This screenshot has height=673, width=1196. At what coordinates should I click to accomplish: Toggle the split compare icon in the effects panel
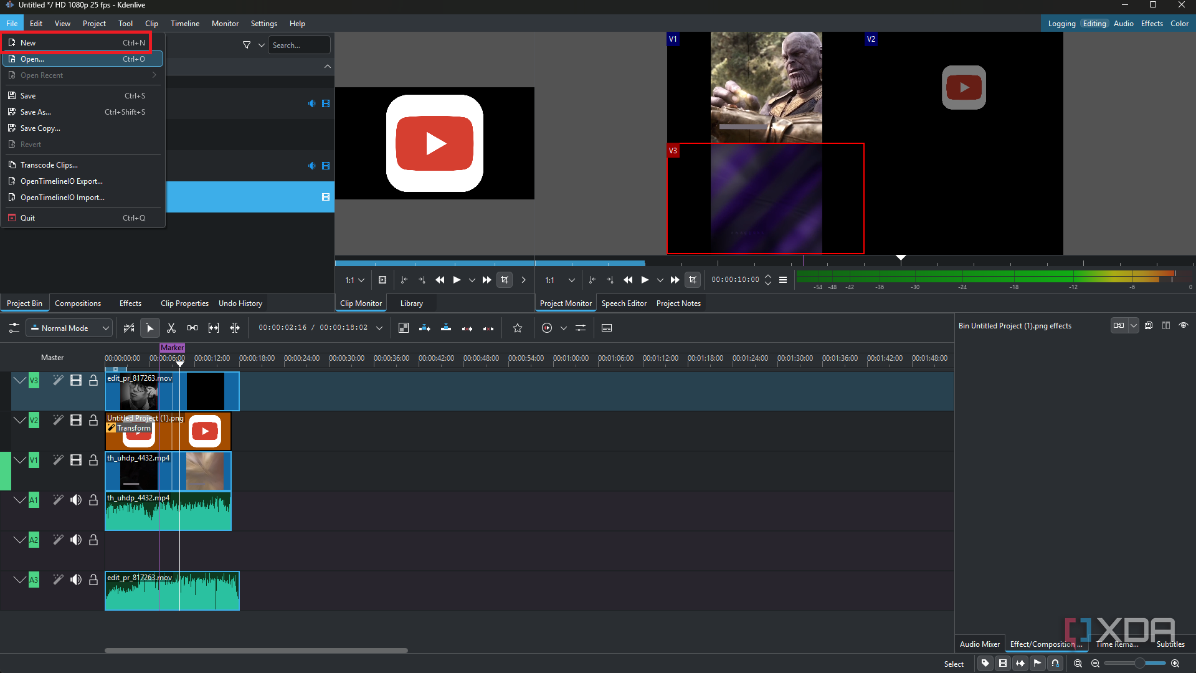point(1166,326)
